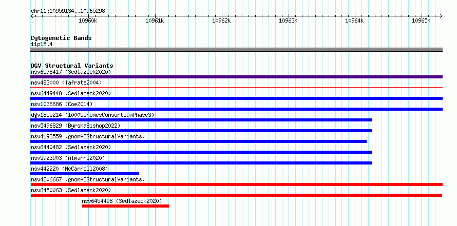457x226 pixels.
Task: Click the ruler's right arrow end
Action: (x=441, y=16)
